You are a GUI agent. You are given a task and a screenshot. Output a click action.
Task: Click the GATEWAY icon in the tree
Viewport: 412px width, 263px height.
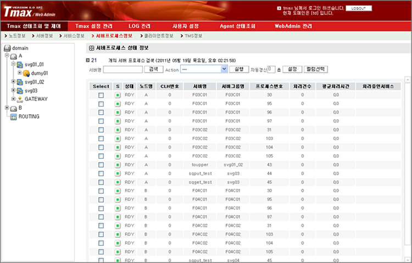[x=20, y=99]
